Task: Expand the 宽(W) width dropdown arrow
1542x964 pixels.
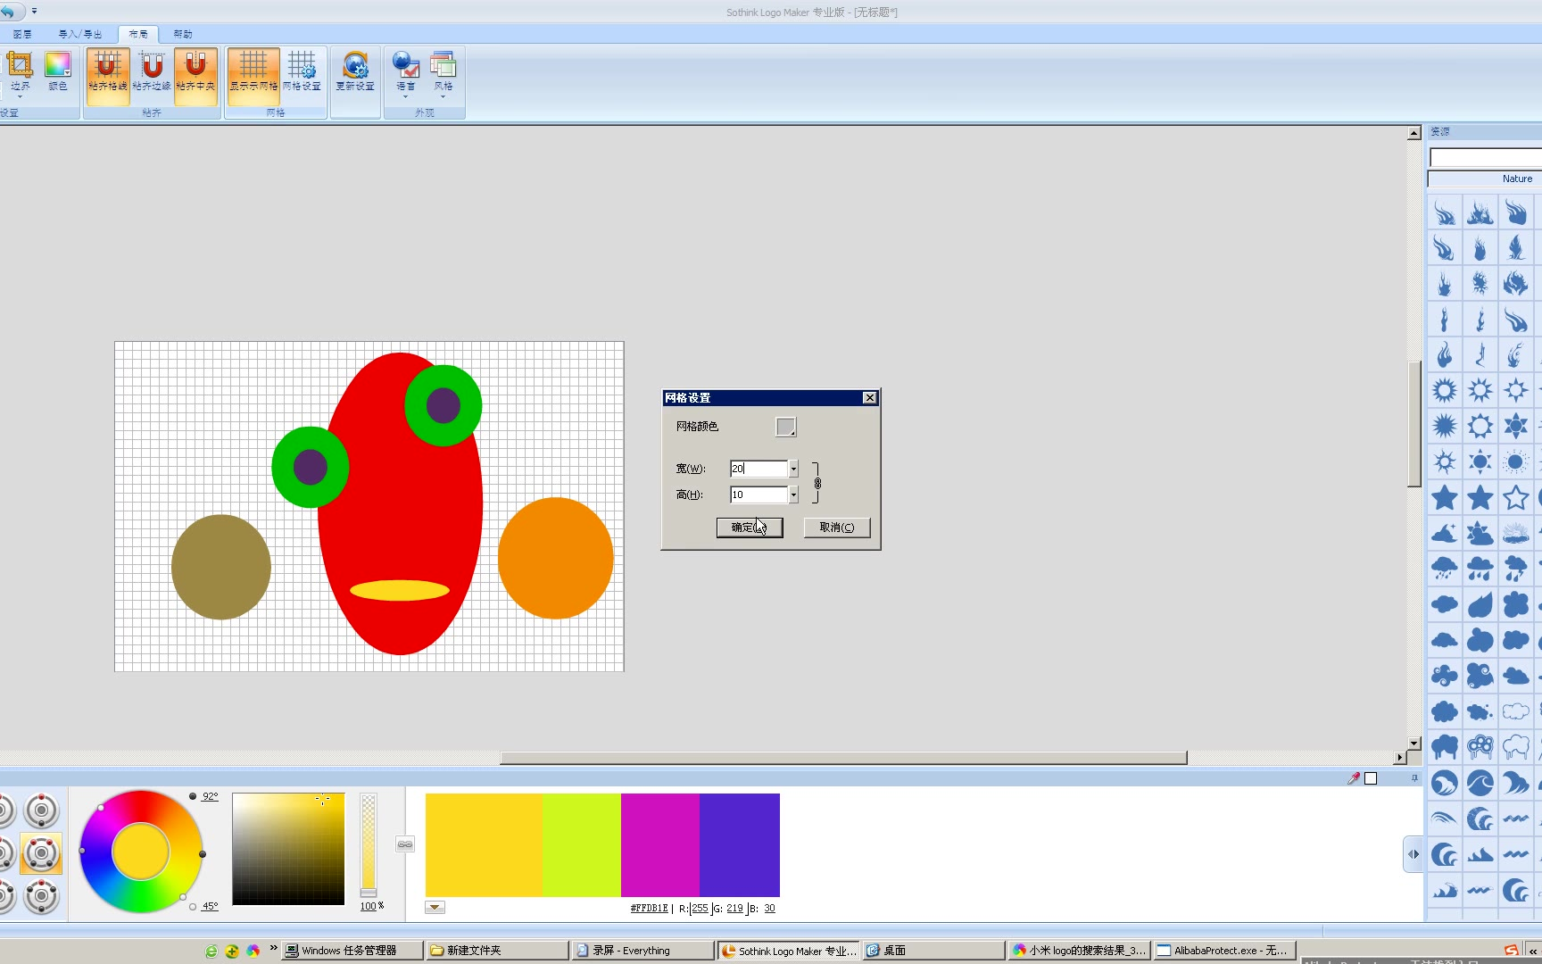Action: pyautogui.click(x=793, y=469)
